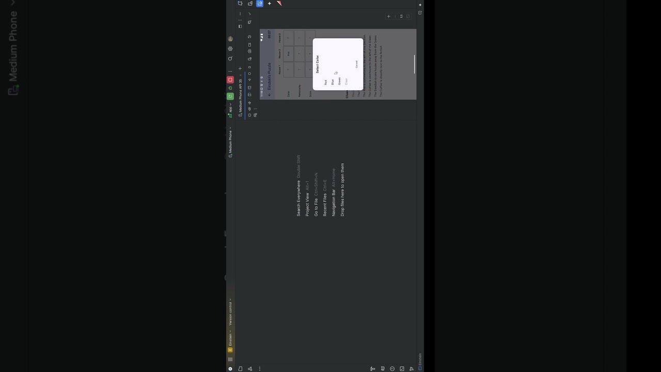Open Logcat tool window icon

[x=383, y=368]
